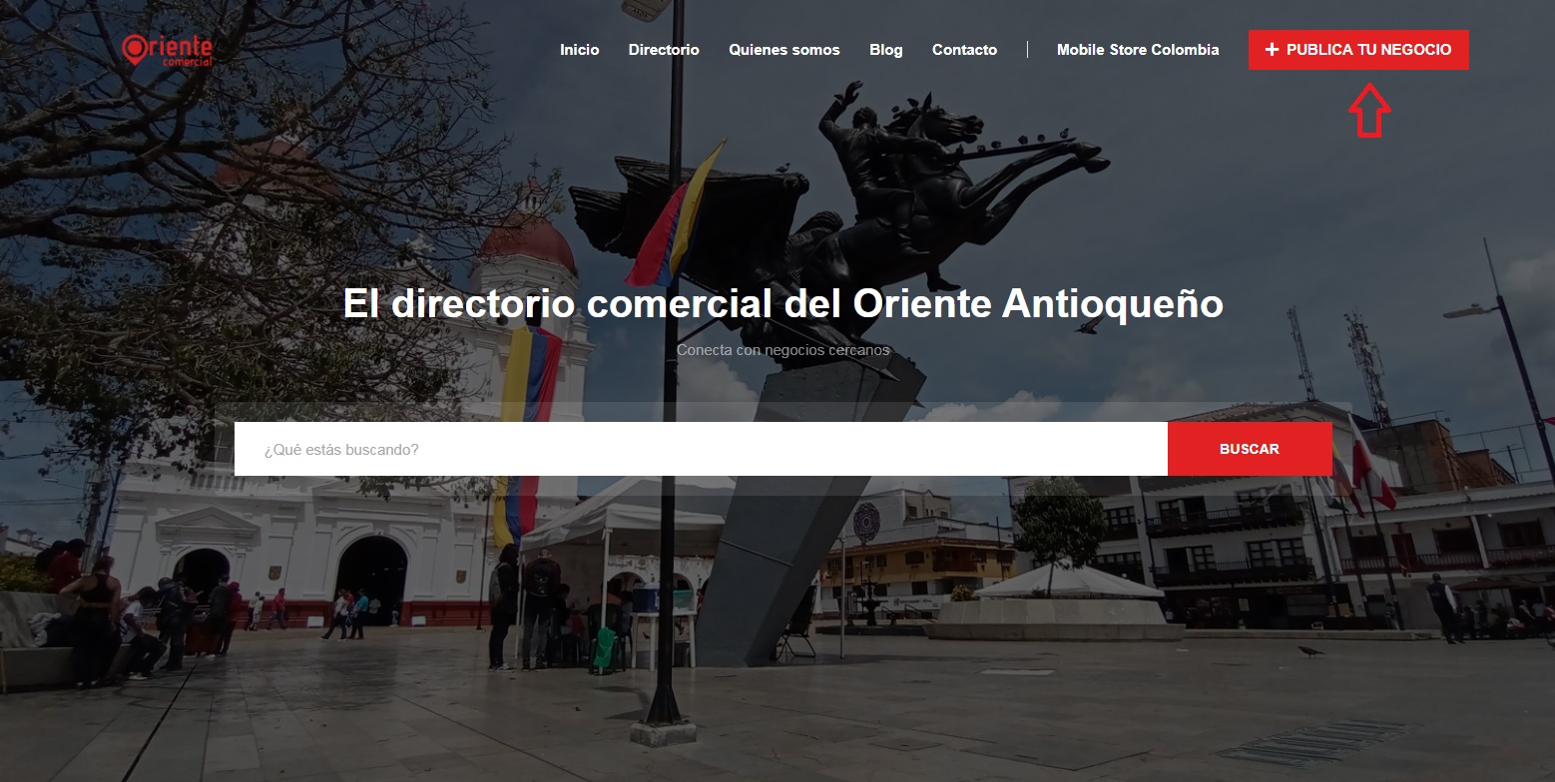The width and height of the screenshot is (1555, 782).
Task: Click the 'Conecta con negocios cercanos' subtitle
Action: [x=782, y=350]
